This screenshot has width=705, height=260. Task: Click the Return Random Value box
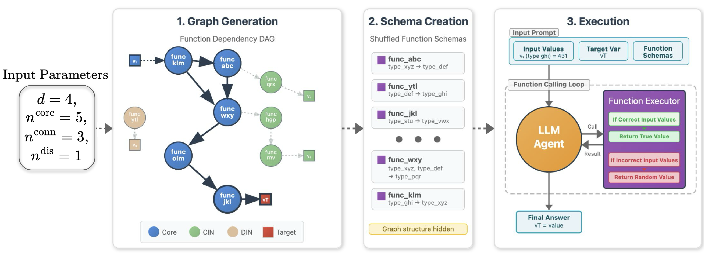click(x=644, y=177)
